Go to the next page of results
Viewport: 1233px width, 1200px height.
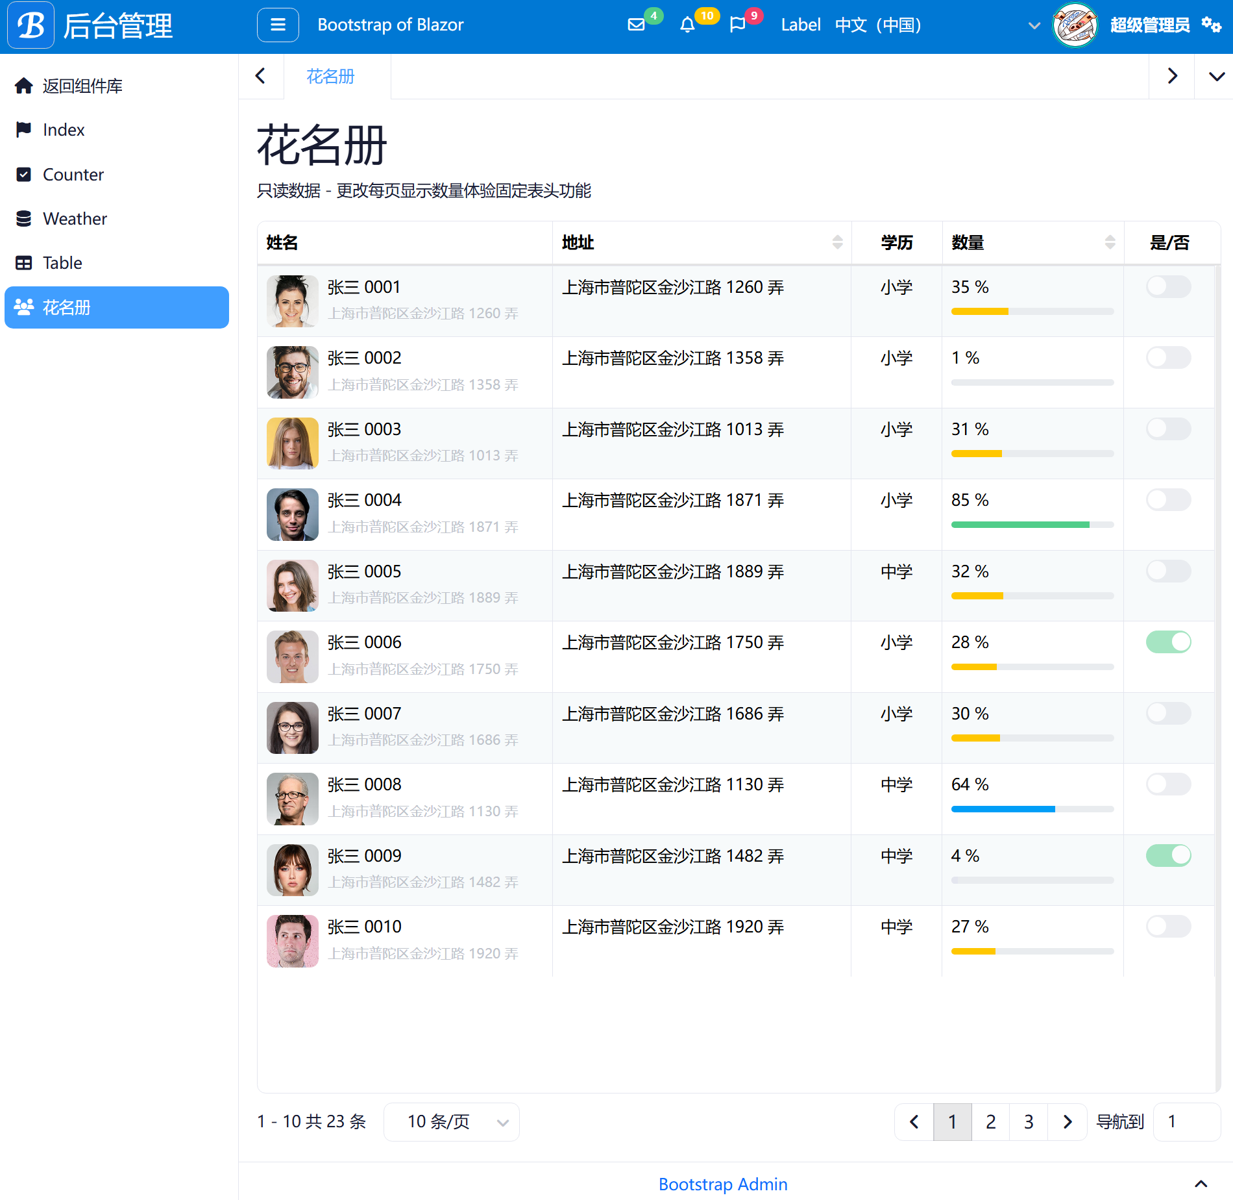pos(1068,1121)
